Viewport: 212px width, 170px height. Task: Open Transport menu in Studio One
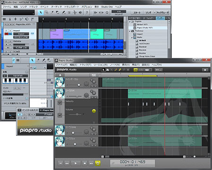pyautogui.click(x=72, y=7)
